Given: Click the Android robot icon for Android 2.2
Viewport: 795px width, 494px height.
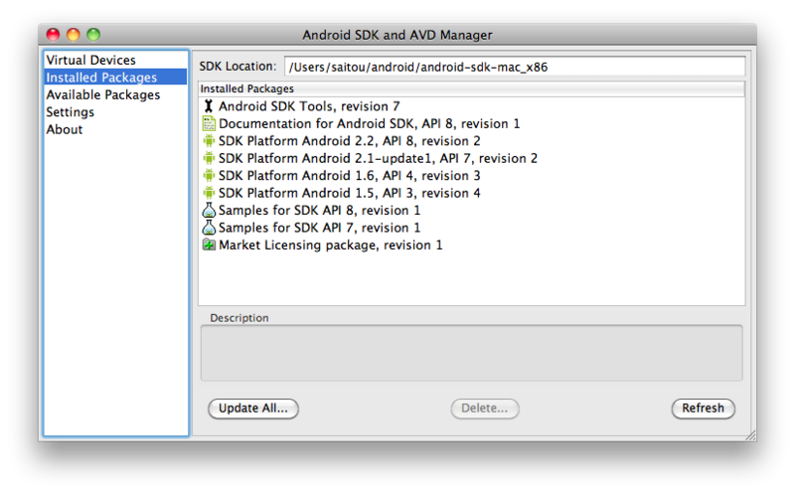Looking at the screenshot, I should [x=209, y=140].
